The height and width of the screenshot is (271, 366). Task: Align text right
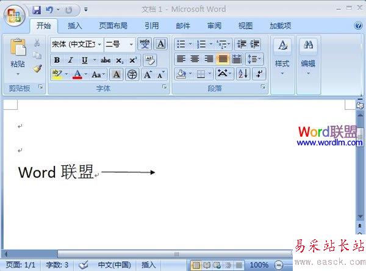[x=209, y=59]
